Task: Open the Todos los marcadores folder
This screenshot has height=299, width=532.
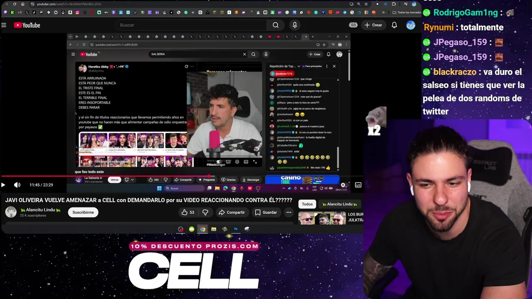Action: (x=406, y=12)
